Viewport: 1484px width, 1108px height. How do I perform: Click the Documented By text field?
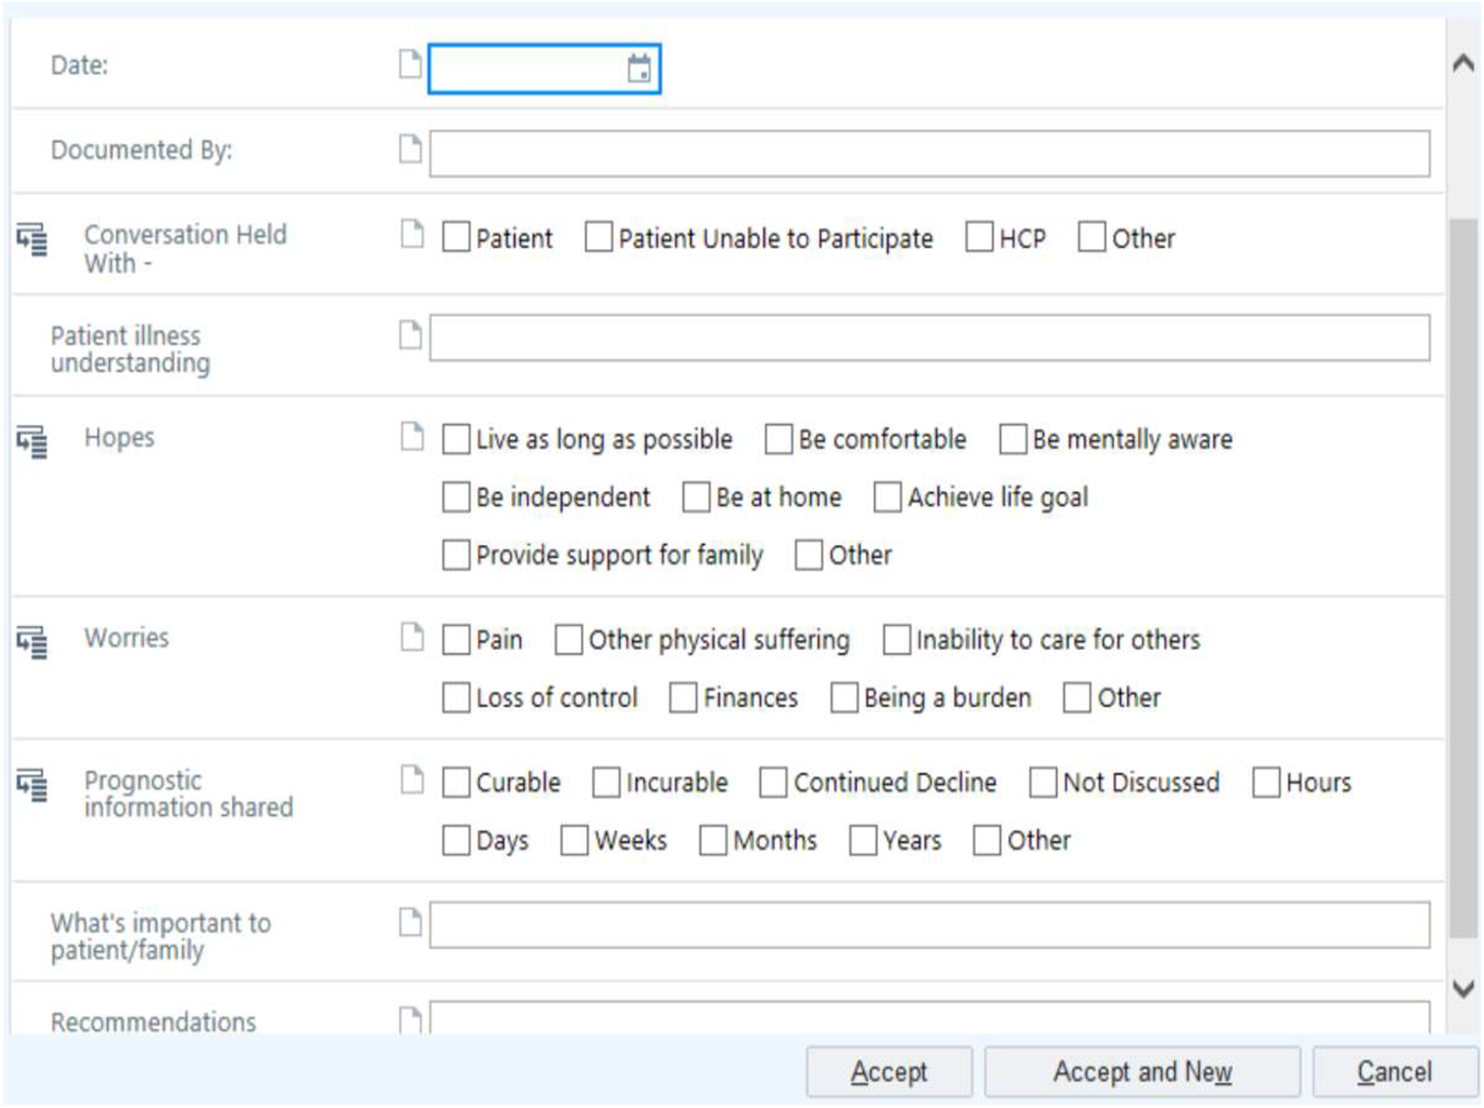[929, 154]
